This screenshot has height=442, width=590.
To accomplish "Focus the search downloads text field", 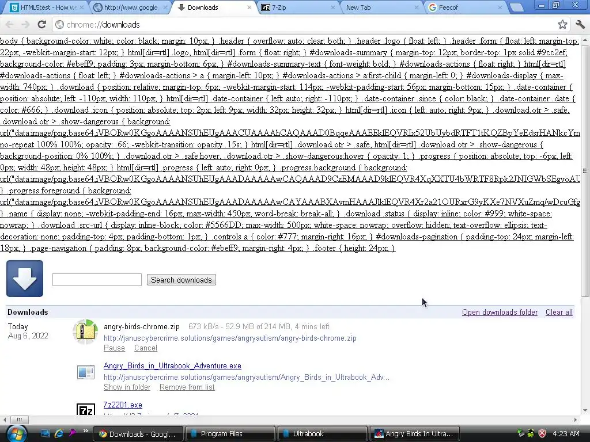I will point(97,280).
